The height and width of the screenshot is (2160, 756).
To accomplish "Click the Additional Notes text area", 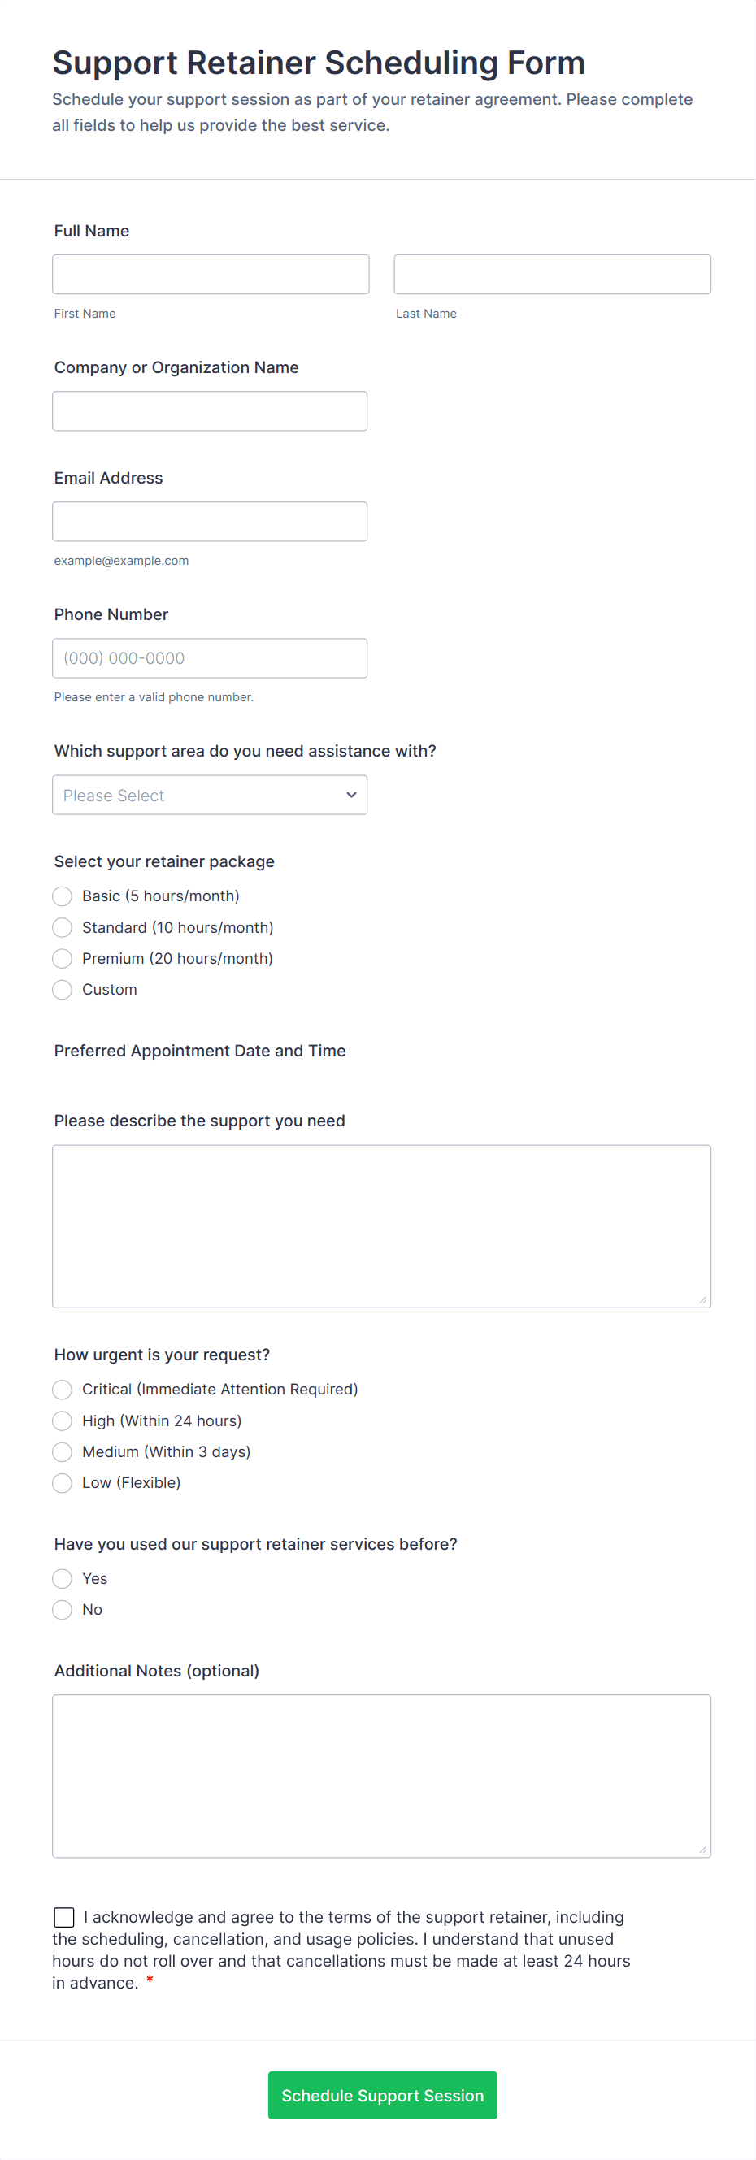I will coord(381,1776).
